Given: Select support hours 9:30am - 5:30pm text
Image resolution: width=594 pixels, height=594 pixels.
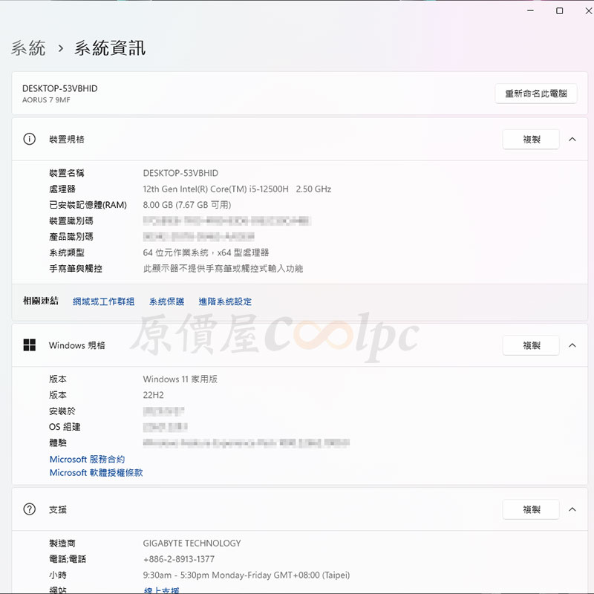Looking at the screenshot, I should [x=247, y=575].
